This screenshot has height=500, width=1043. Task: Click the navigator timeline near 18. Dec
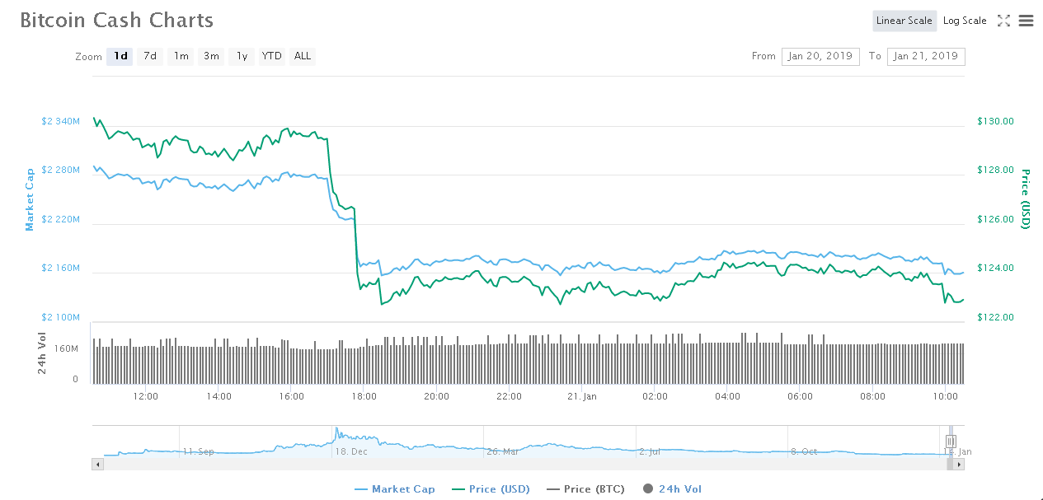351,451
